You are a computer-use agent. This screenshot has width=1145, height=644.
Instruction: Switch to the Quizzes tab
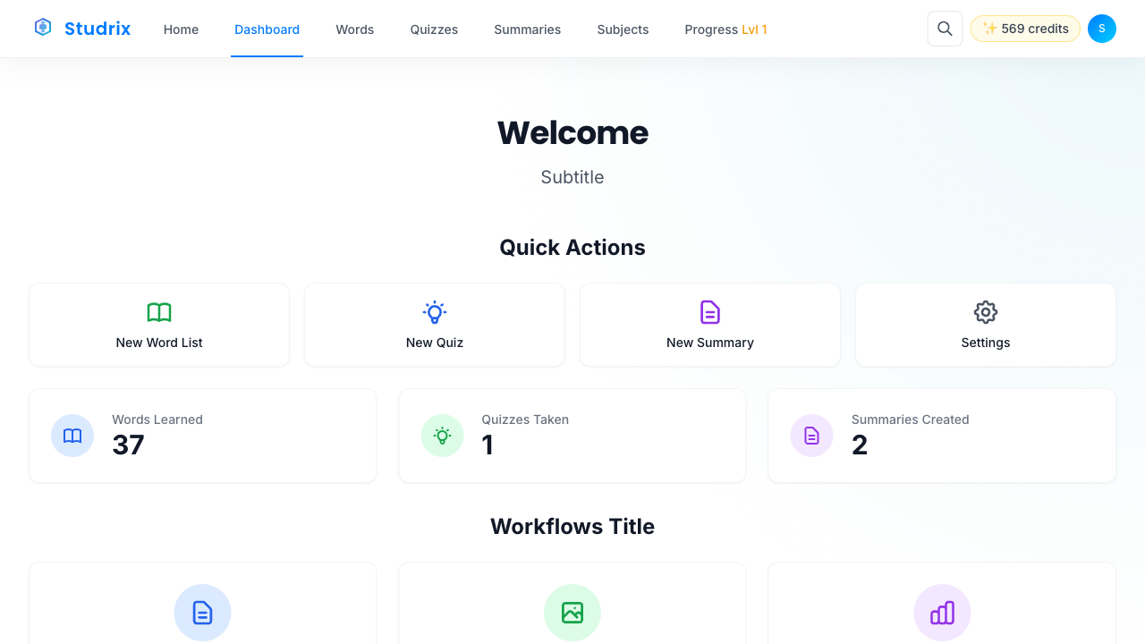(434, 29)
